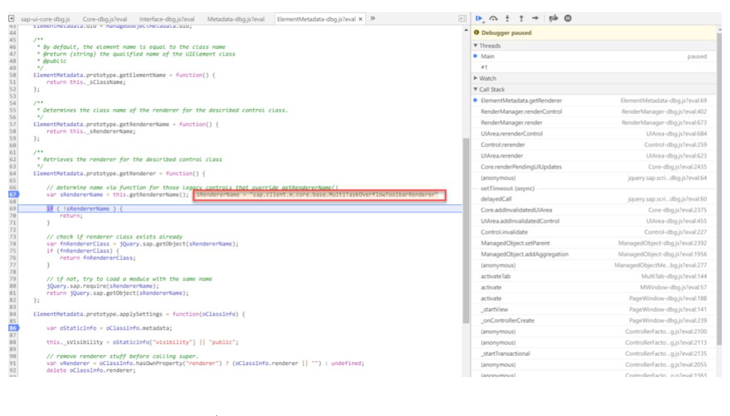Step into next function call
Viewport: 730px width, 416px height.
[x=507, y=18]
